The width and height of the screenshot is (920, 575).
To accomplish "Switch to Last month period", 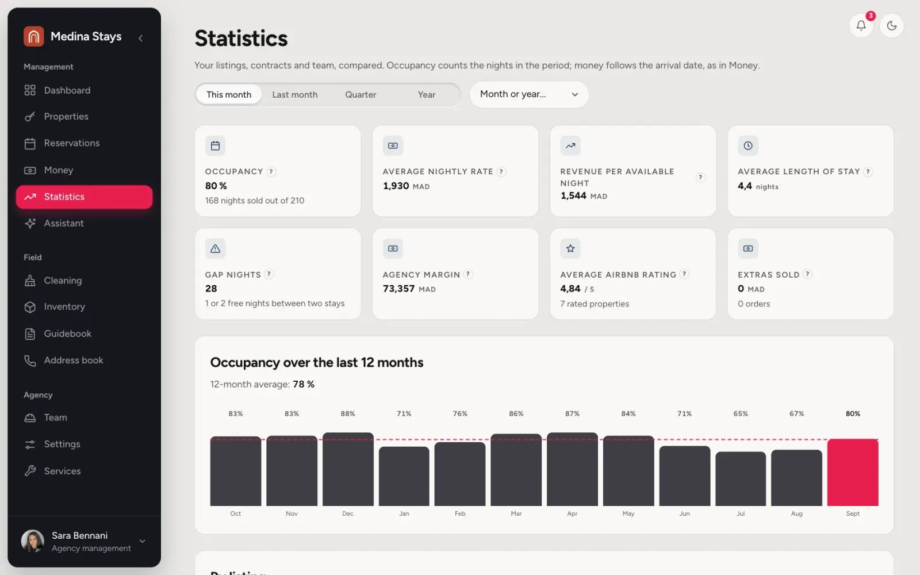I will pyautogui.click(x=294, y=95).
